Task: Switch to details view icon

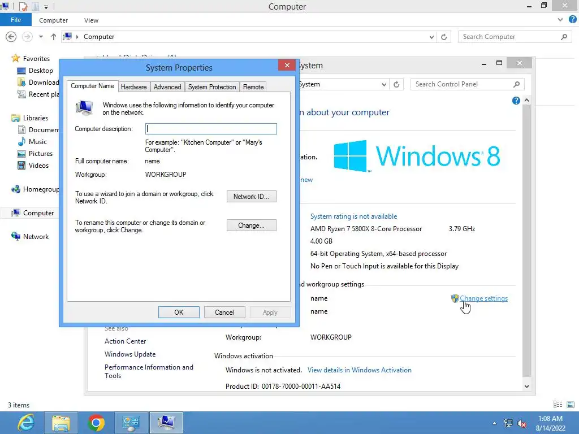Action: point(558,405)
